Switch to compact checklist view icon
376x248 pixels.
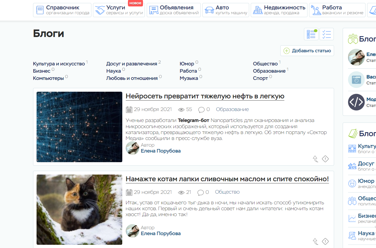tap(327, 34)
